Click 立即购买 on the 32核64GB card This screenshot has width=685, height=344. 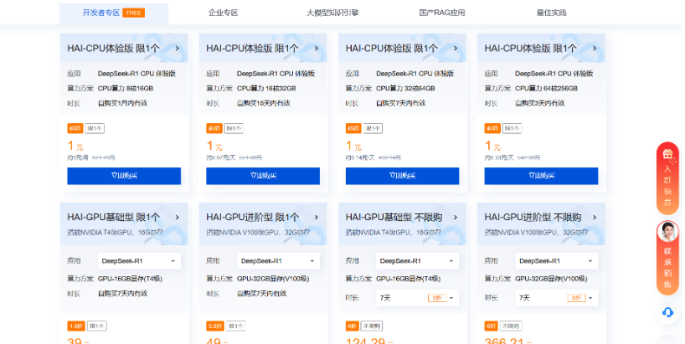click(x=402, y=176)
